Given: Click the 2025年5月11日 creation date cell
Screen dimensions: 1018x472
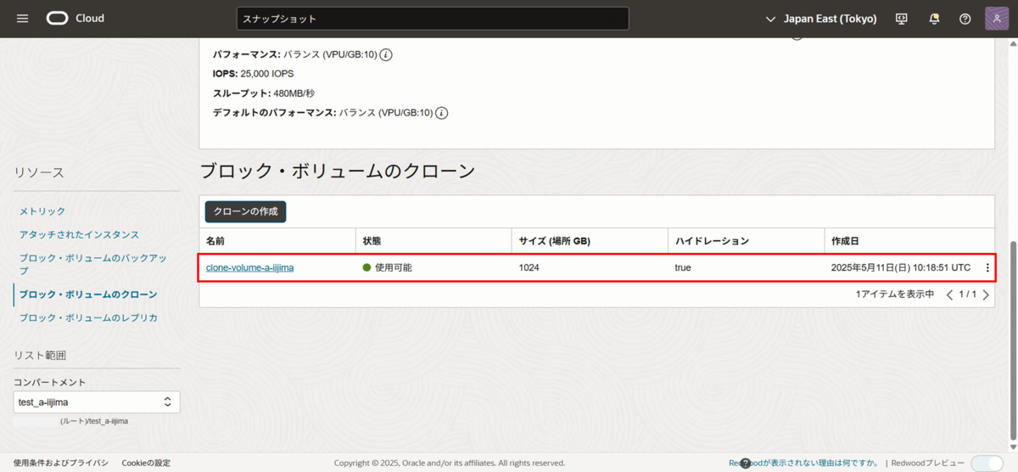Looking at the screenshot, I should [901, 267].
